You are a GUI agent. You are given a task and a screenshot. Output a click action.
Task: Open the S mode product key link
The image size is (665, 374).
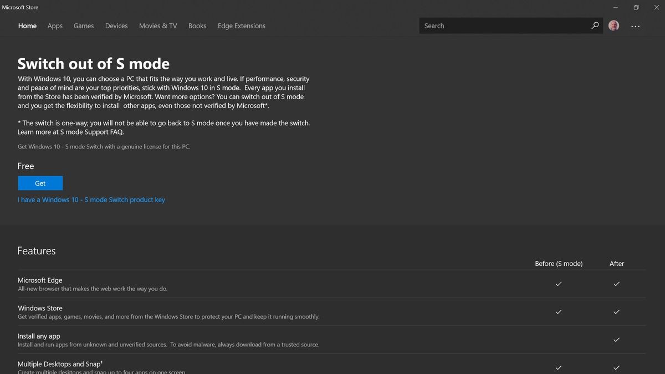tap(91, 199)
